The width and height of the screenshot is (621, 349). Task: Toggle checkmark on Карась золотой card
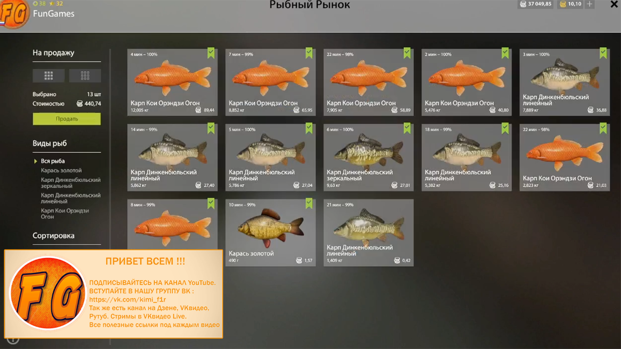point(309,203)
